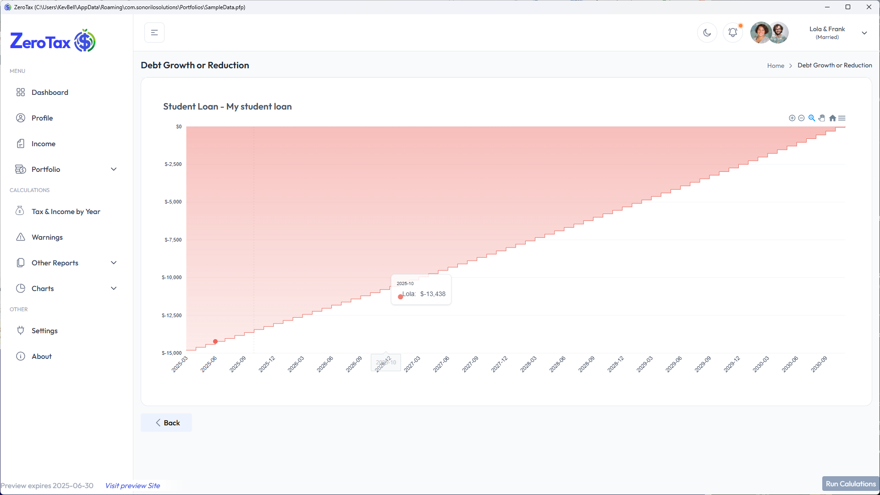Reset the chart view with the home icon
This screenshot has width=880, height=495.
tap(832, 118)
